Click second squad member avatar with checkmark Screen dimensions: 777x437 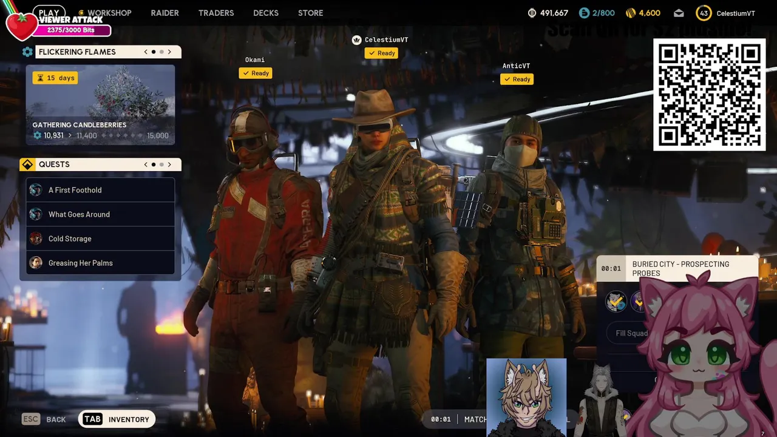637,302
